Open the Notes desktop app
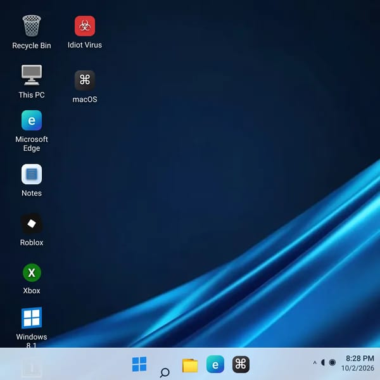 pyautogui.click(x=32, y=174)
